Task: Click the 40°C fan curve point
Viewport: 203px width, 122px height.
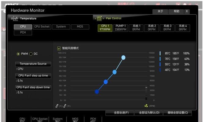Action: click(97, 92)
